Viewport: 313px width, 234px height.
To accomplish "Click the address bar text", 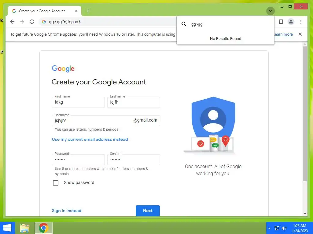I will click(65, 22).
